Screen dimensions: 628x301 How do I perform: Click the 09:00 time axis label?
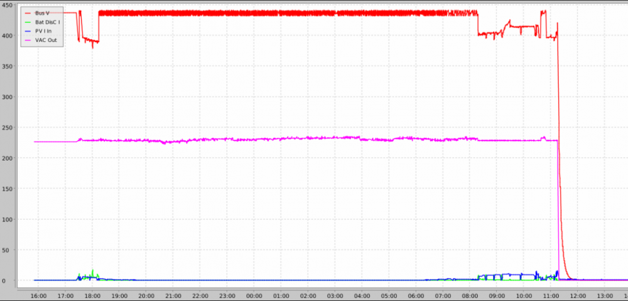(x=496, y=296)
